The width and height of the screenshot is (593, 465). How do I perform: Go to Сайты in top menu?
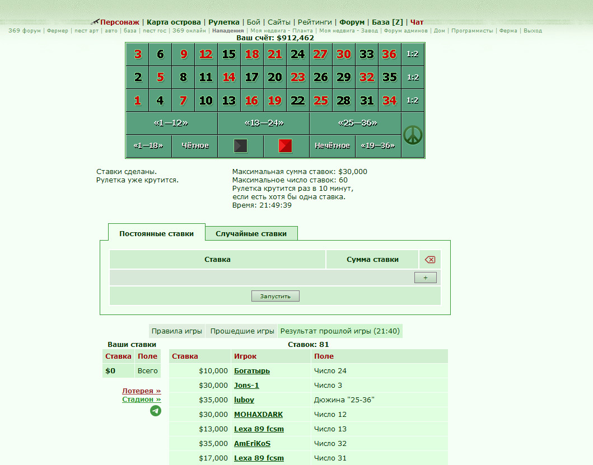pyautogui.click(x=279, y=22)
